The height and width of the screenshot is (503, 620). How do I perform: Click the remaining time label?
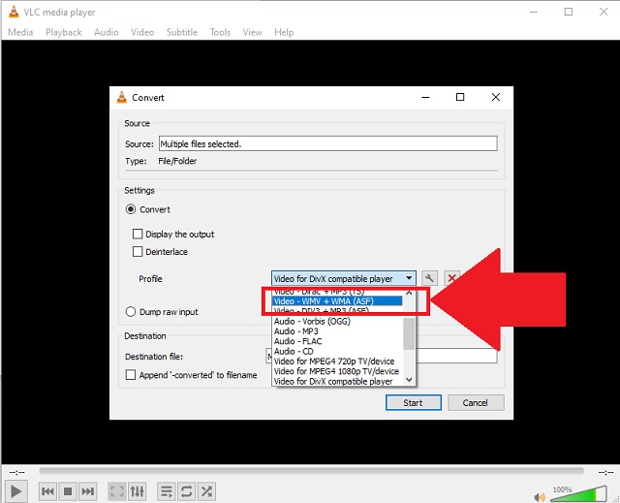[605, 472]
